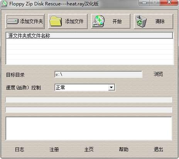This screenshot has width=179, height=159.
Task: Click the yellow folder icon for 添加文件
Action: coord(56,21)
